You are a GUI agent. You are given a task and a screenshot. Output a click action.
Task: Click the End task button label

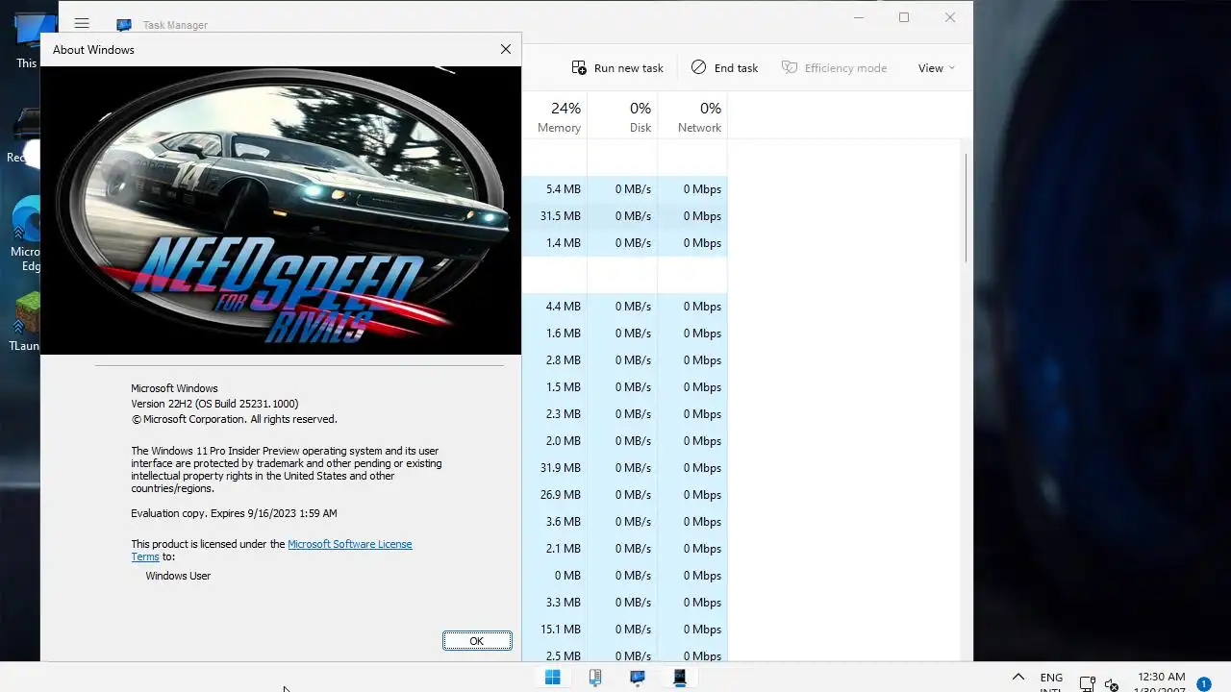point(737,68)
